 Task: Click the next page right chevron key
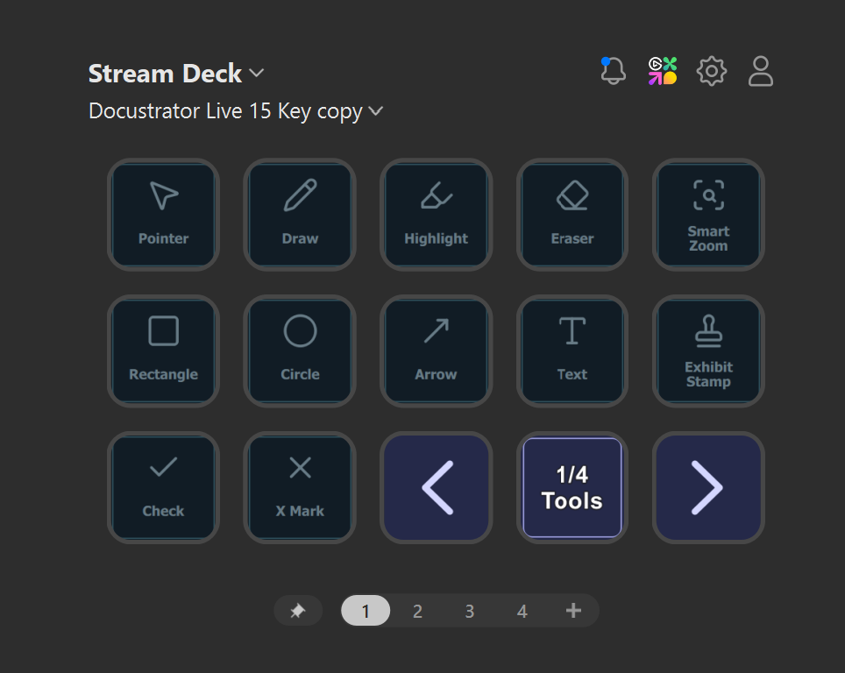pos(708,487)
